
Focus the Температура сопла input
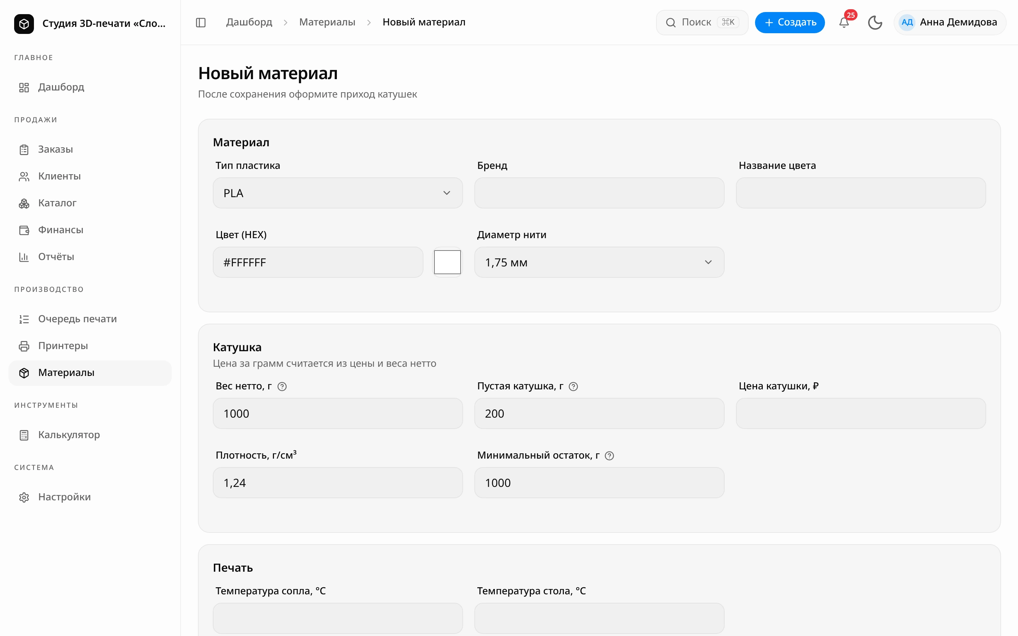coord(338,618)
